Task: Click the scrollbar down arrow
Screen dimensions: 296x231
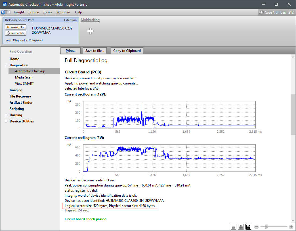Action: click(x=293, y=221)
